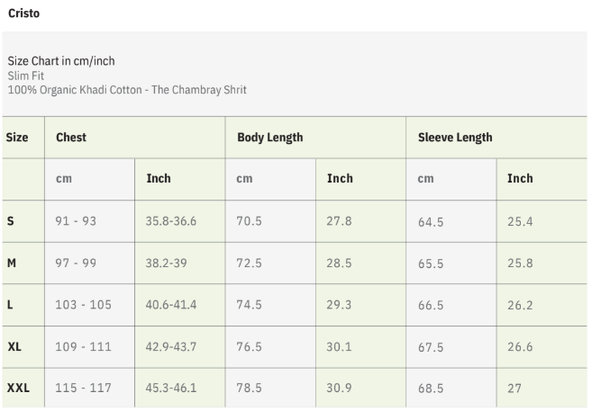592x411 pixels.
Task: Select chest cell '91 - 93'
Action: pos(76,221)
